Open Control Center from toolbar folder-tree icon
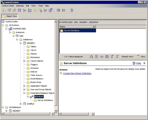The image size is (148, 120). 4,10
